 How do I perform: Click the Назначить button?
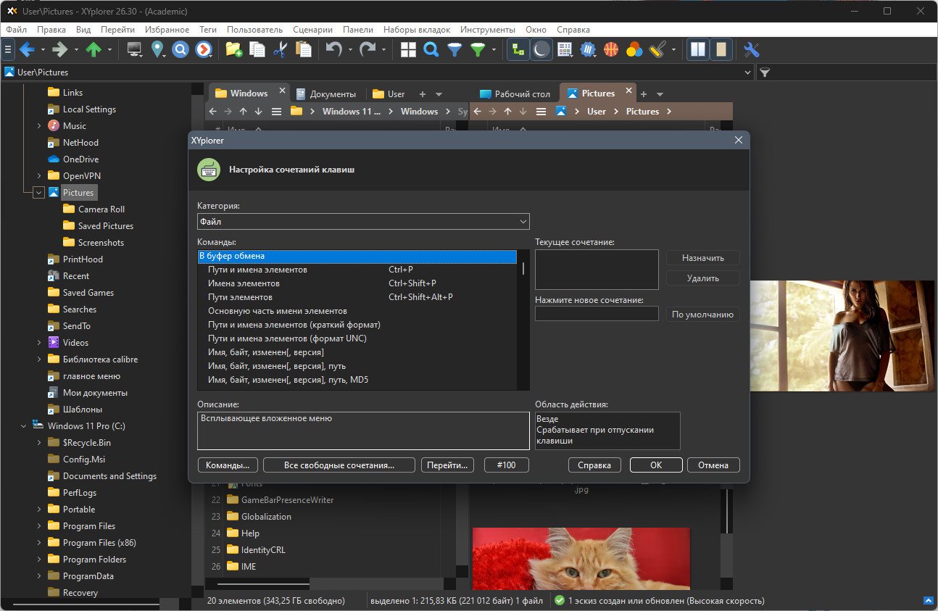(x=703, y=257)
